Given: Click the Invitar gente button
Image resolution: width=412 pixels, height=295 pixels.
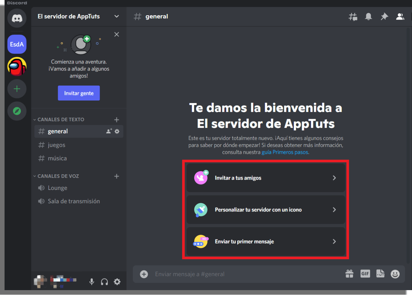Looking at the screenshot, I should click(x=79, y=93).
